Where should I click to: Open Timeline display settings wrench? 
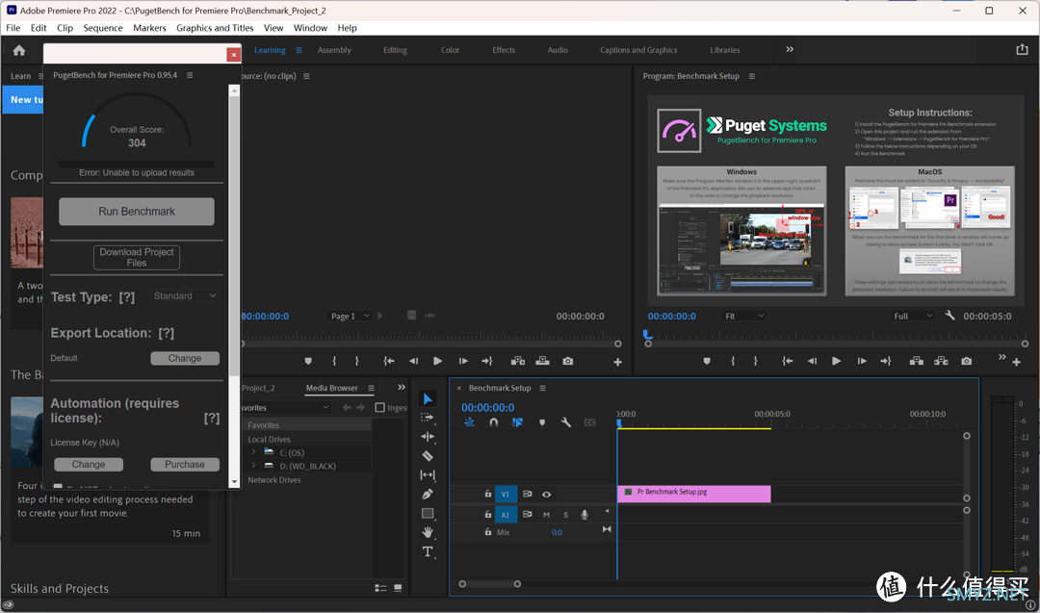566,422
